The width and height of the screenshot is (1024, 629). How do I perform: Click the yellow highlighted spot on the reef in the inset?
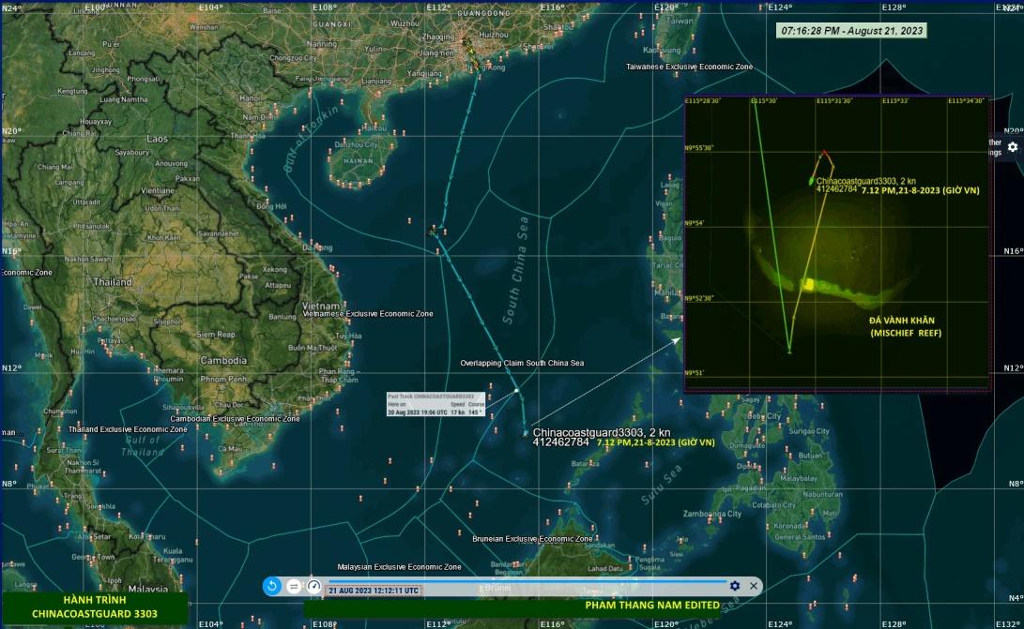pos(808,284)
